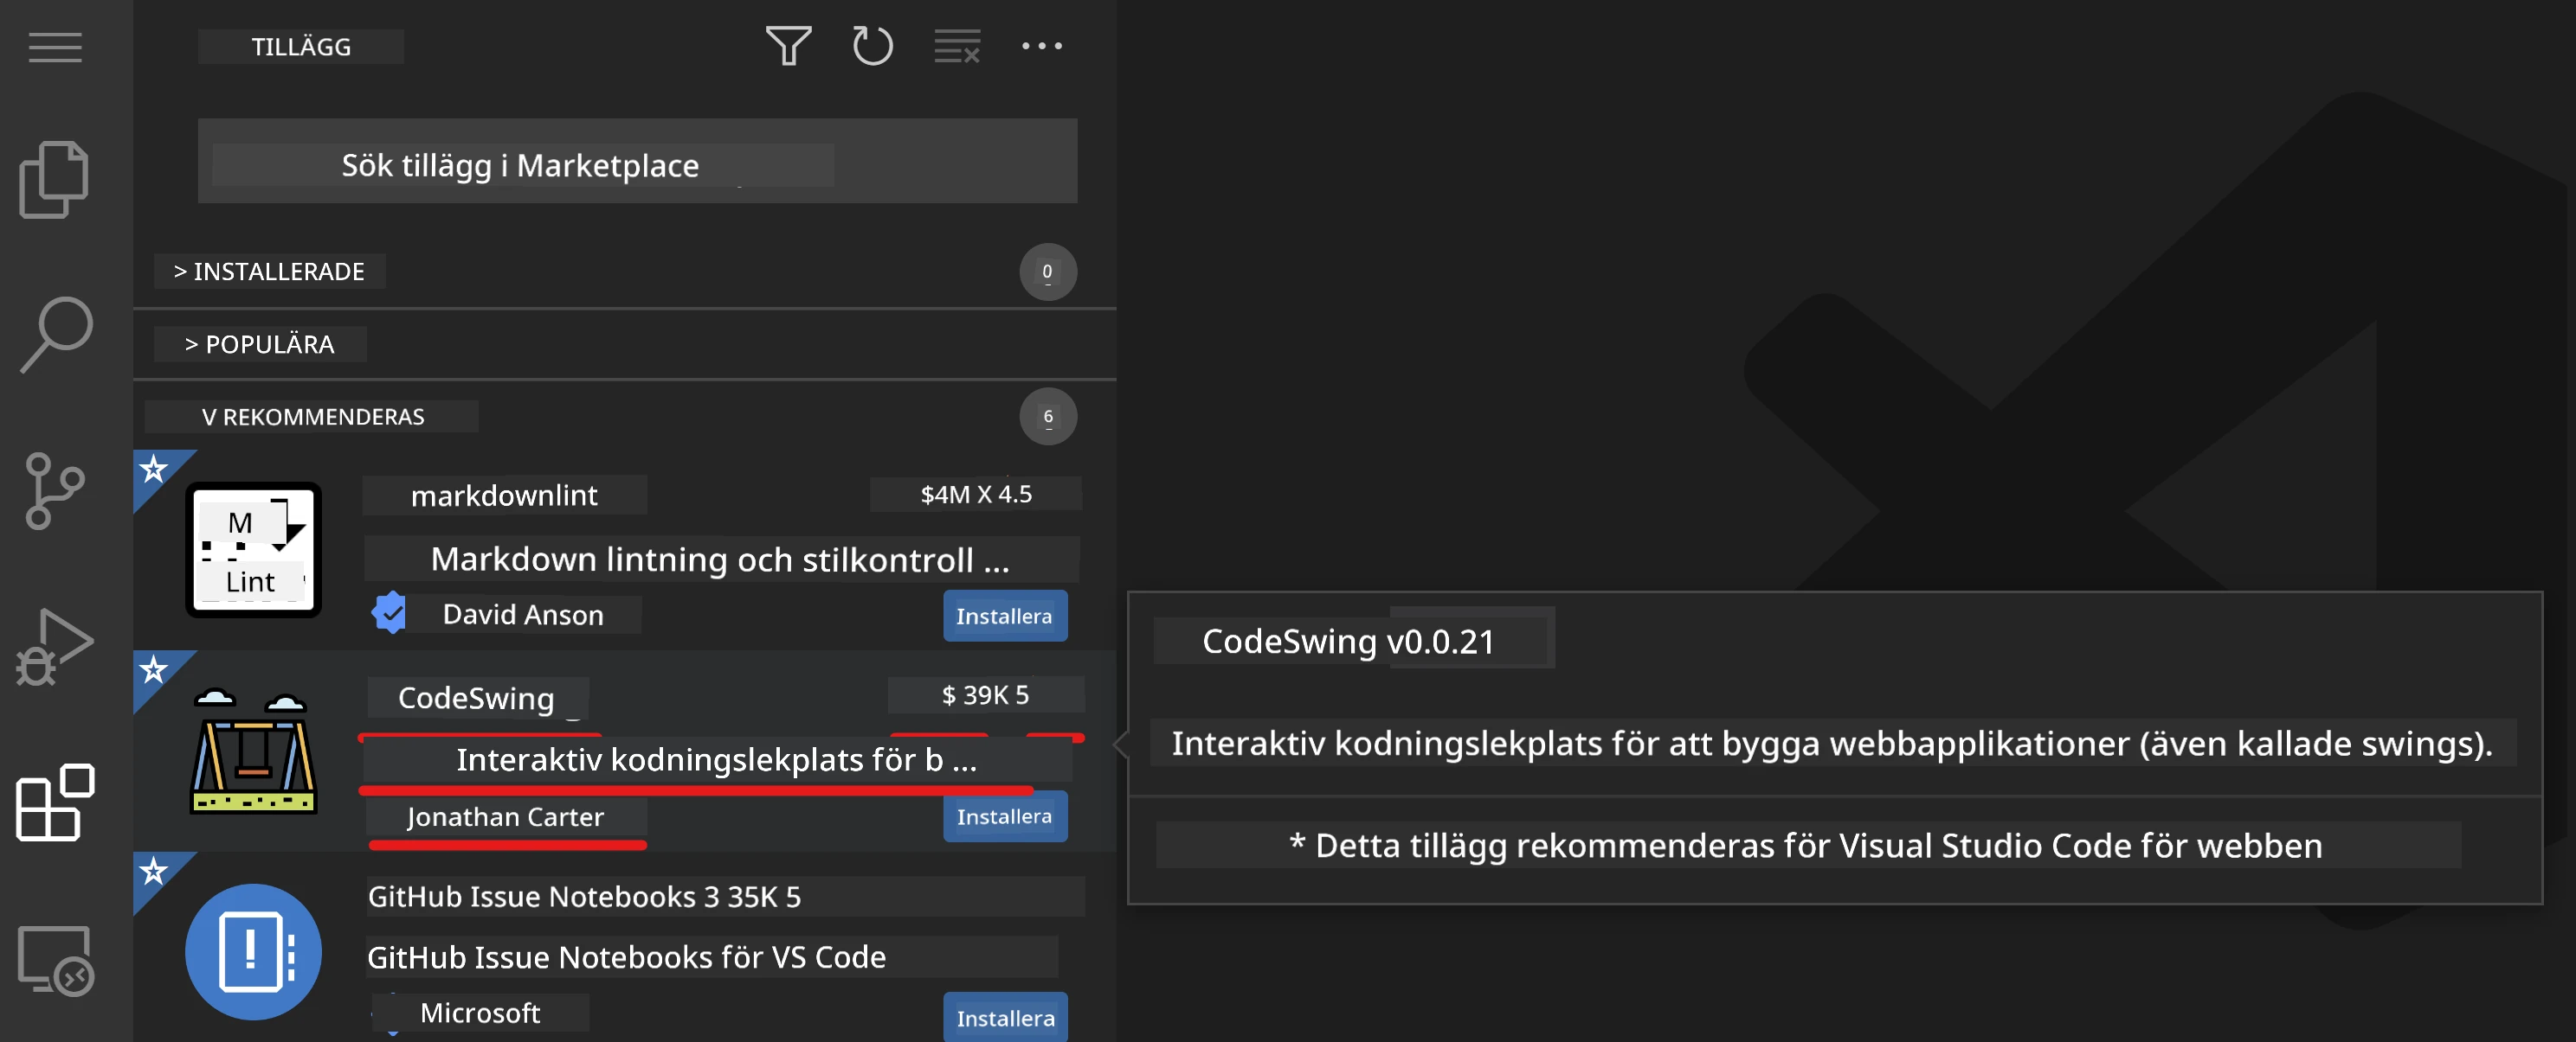The image size is (2576, 1042).
Task: Select the CodeSwing extension name
Action: click(x=476, y=699)
